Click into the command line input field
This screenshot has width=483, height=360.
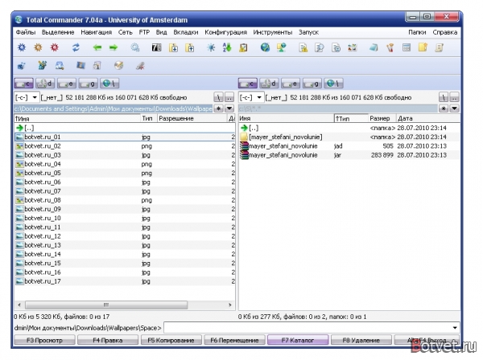click(308, 328)
